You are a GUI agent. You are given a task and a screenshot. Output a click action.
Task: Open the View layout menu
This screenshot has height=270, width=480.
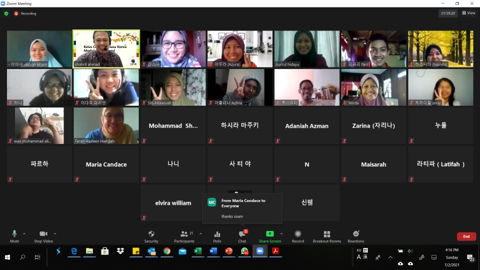click(468, 13)
